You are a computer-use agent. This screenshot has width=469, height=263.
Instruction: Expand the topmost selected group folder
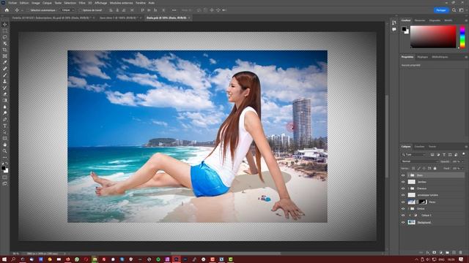tap(409, 175)
